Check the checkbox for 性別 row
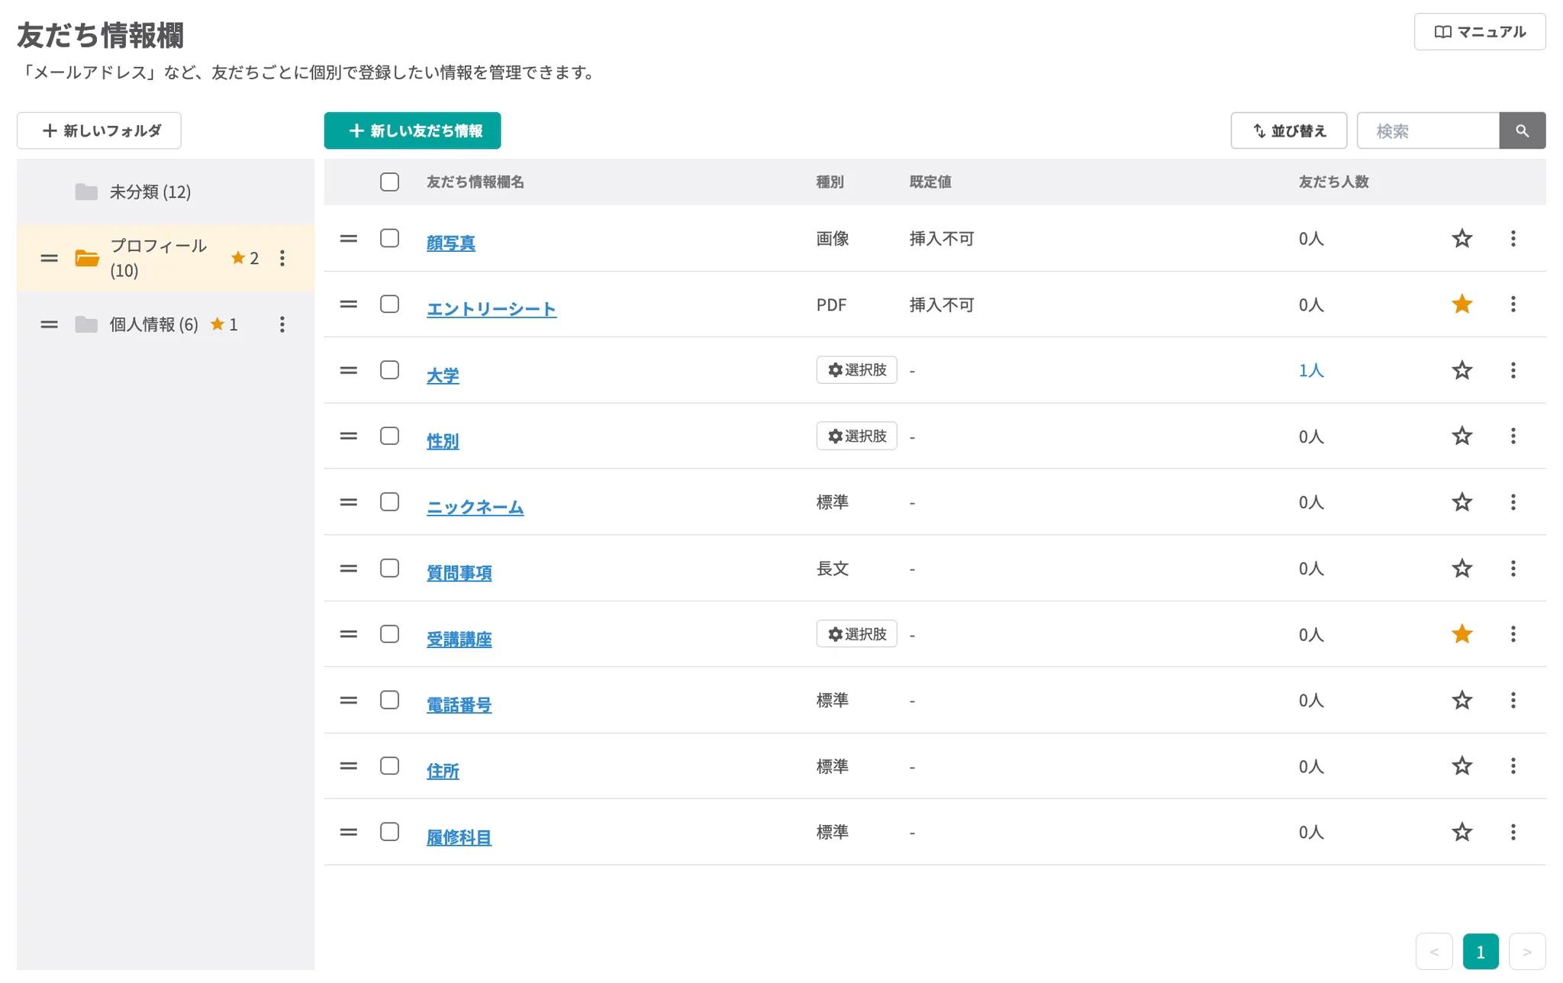Image resolution: width=1563 pixels, height=983 pixels. tap(389, 436)
